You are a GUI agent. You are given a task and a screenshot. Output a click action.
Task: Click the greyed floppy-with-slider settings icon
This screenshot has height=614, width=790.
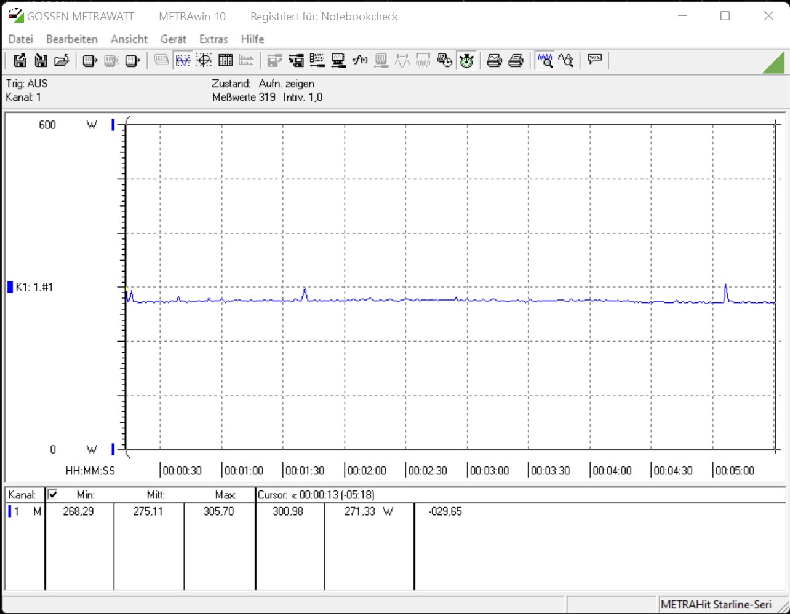pos(274,60)
